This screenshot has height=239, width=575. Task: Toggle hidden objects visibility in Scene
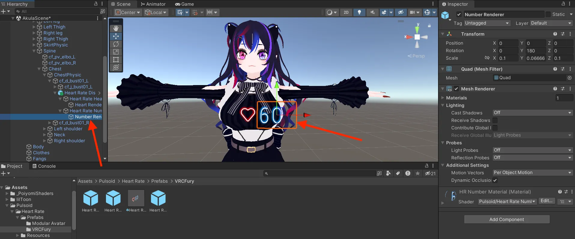pos(401,12)
